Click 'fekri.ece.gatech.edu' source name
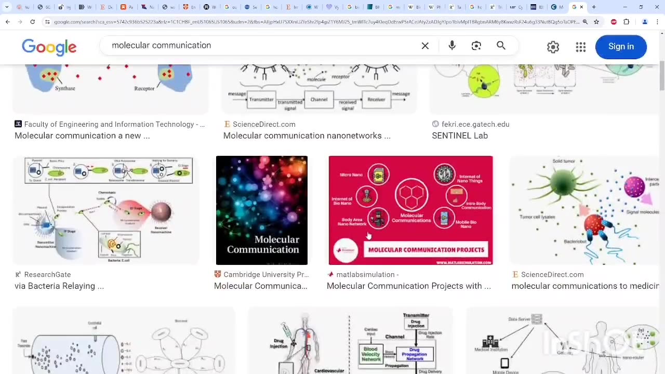Viewport: 665px width, 374px height. point(475,124)
